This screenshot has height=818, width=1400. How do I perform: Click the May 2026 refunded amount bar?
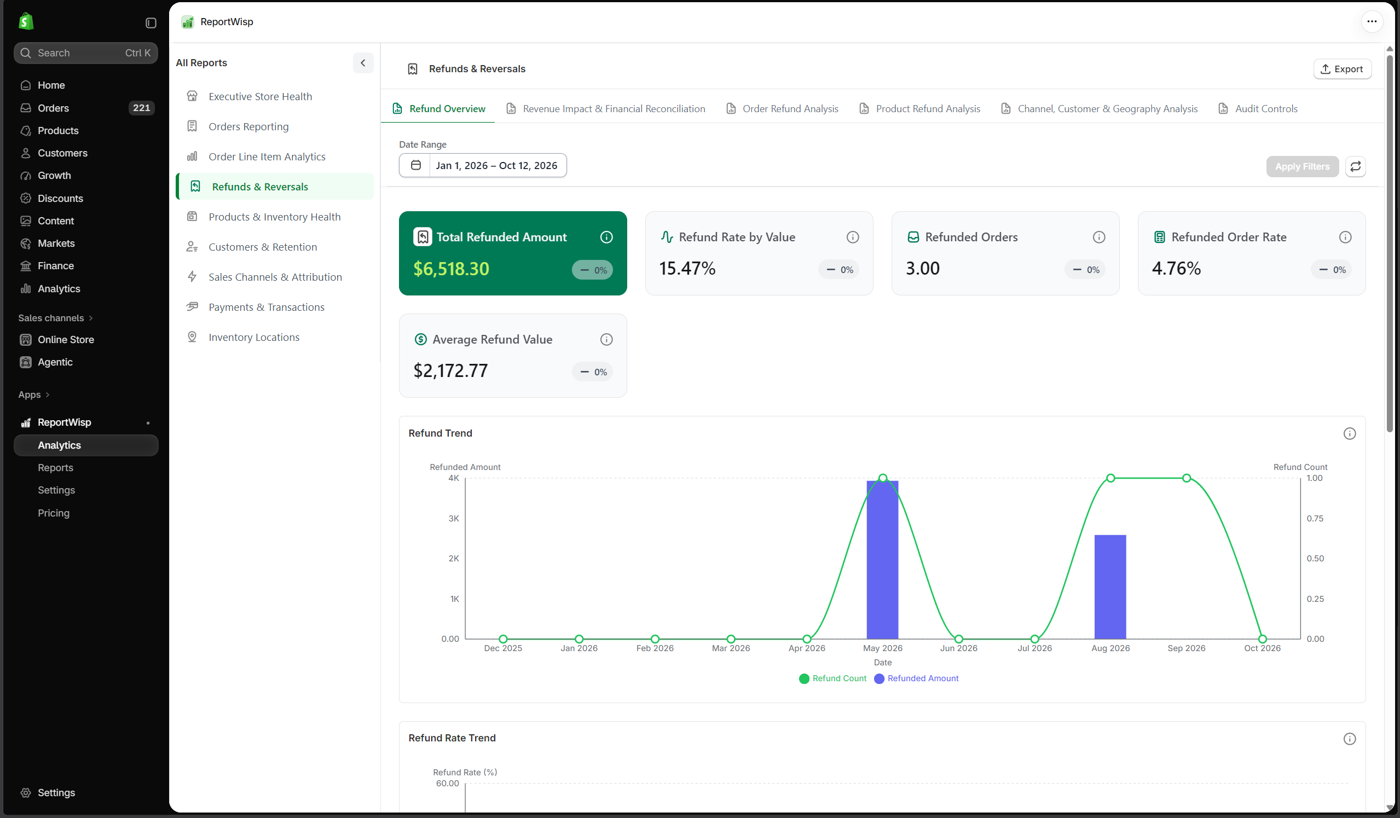882,560
